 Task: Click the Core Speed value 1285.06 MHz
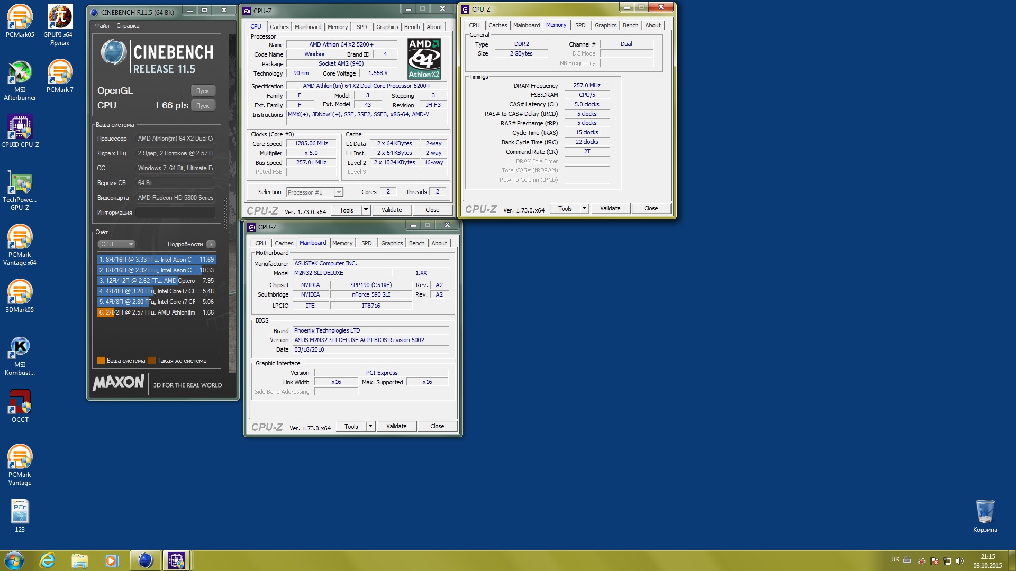coord(311,144)
